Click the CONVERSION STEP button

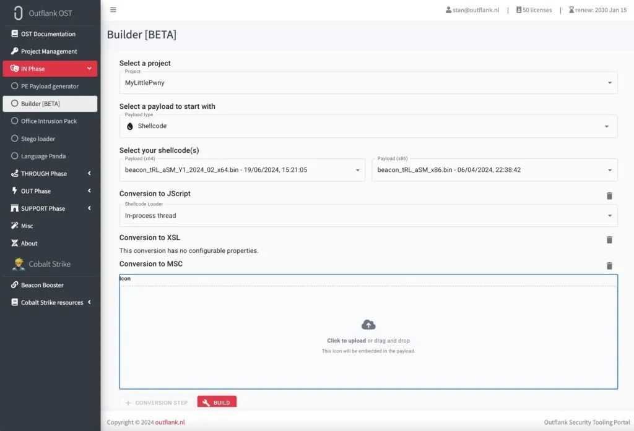157,403
